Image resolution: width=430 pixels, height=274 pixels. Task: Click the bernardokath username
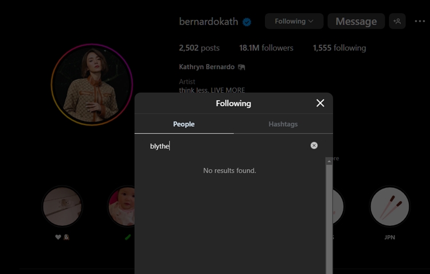tap(209, 21)
